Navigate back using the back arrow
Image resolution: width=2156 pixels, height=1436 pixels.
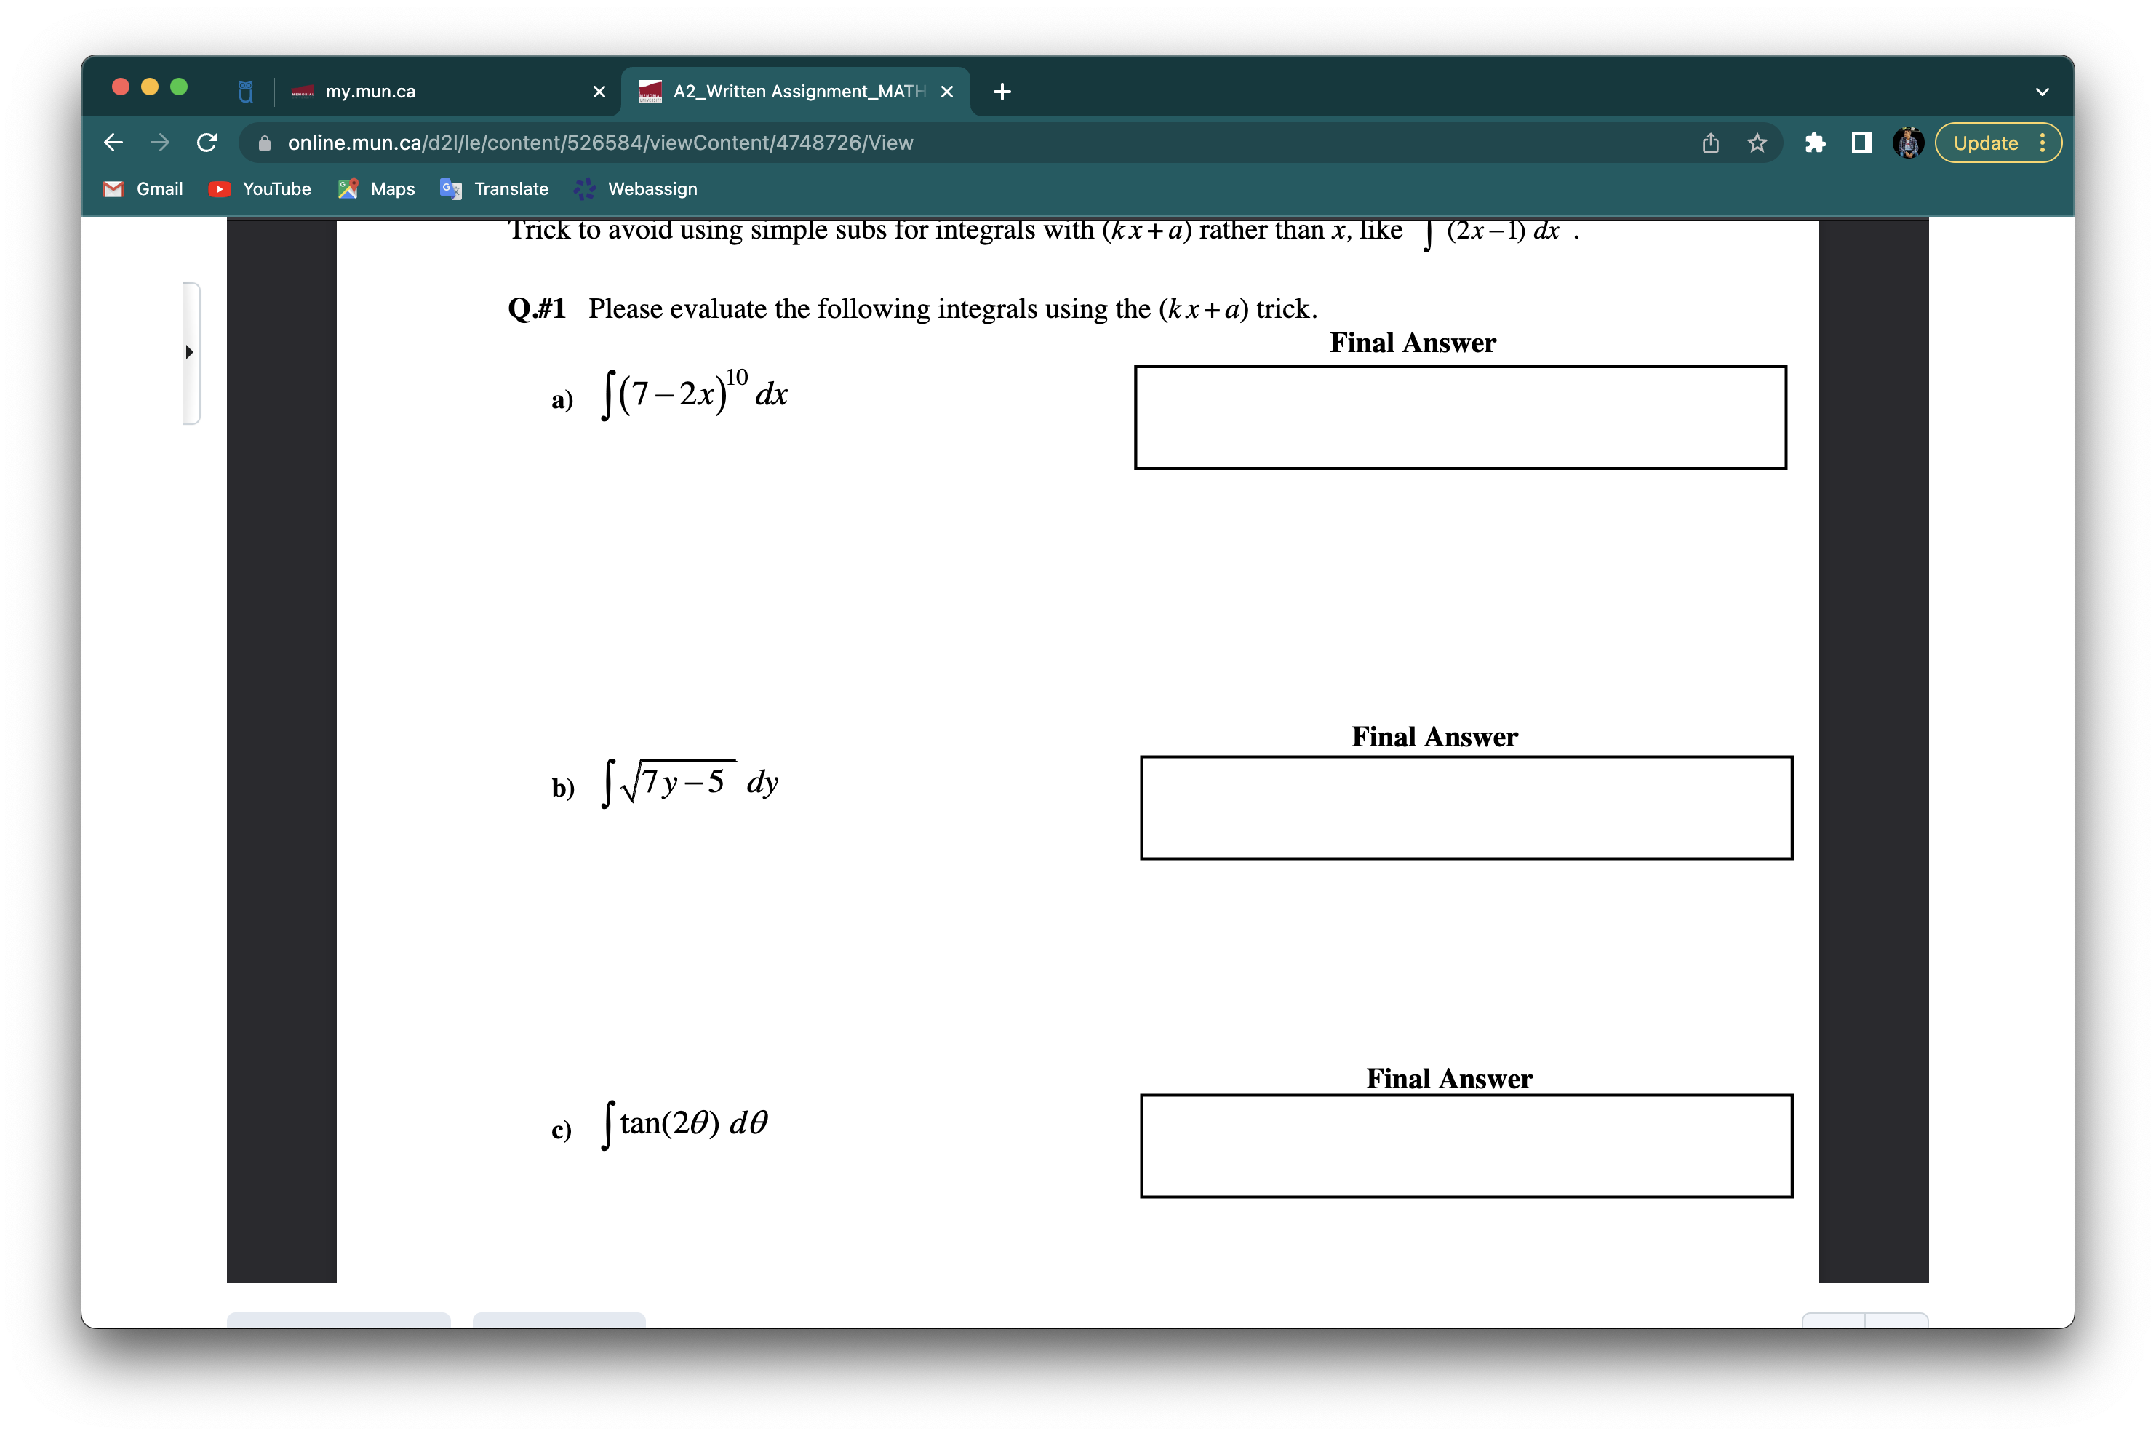[113, 143]
